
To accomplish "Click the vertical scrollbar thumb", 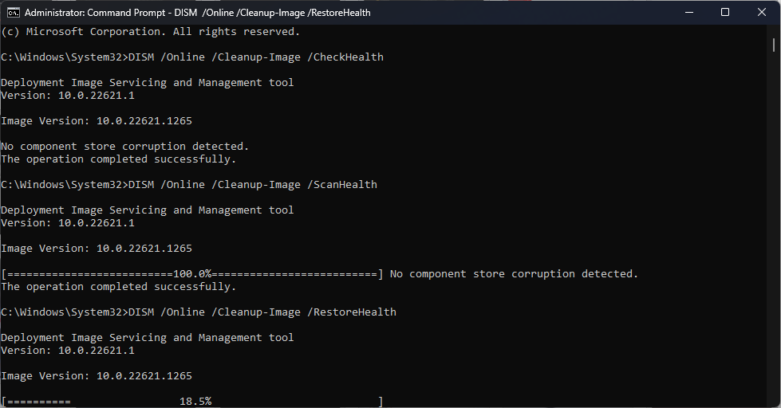I will click(x=774, y=45).
